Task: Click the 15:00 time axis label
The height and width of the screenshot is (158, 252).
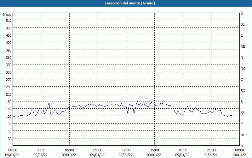Action: [154, 150]
